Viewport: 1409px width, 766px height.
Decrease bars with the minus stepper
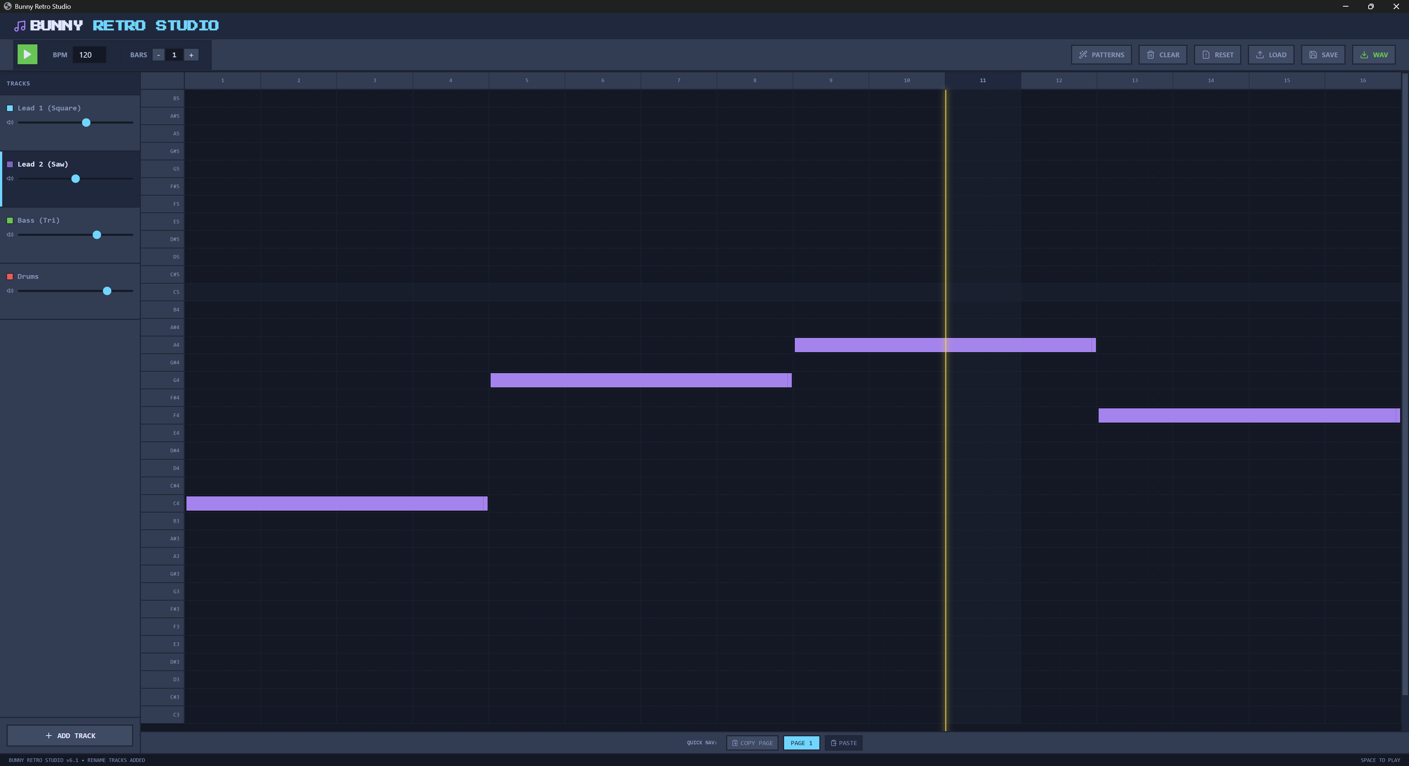pos(159,55)
